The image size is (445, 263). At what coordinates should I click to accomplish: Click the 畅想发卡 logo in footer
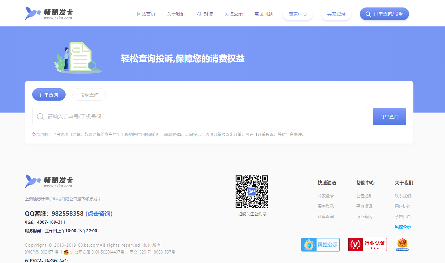click(48, 181)
